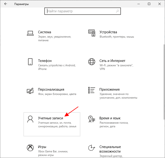Click 'Распознавание голоса, регион, дата' text
165x158 pixels.
point(114,124)
